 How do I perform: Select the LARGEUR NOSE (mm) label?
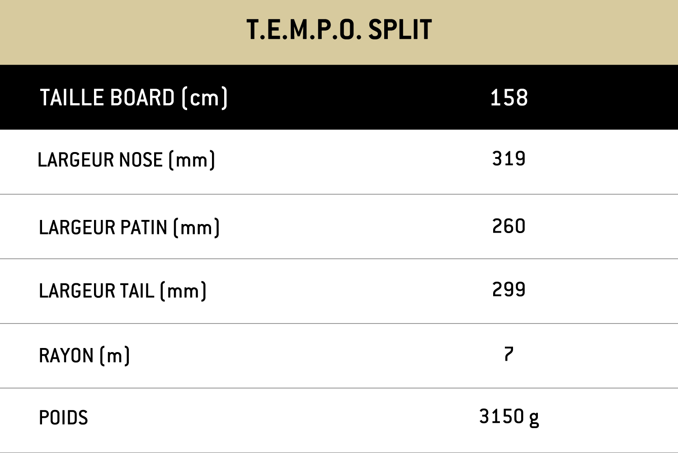coord(126,160)
